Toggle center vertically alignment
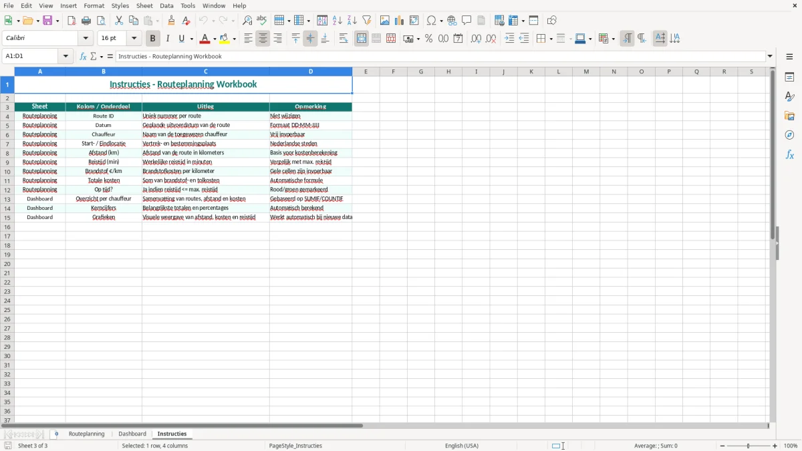The width and height of the screenshot is (802, 451). click(310, 39)
